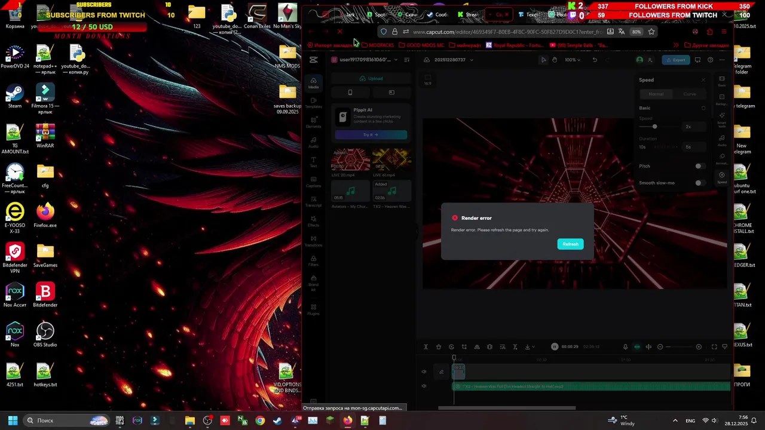Open the Basic tab in right panel
The width and height of the screenshot is (765, 430).
(x=722, y=81)
